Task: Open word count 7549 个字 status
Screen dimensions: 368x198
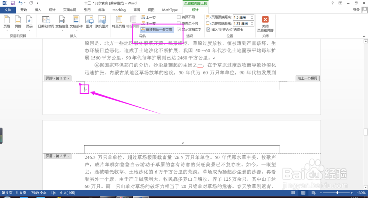Action: 39,193
